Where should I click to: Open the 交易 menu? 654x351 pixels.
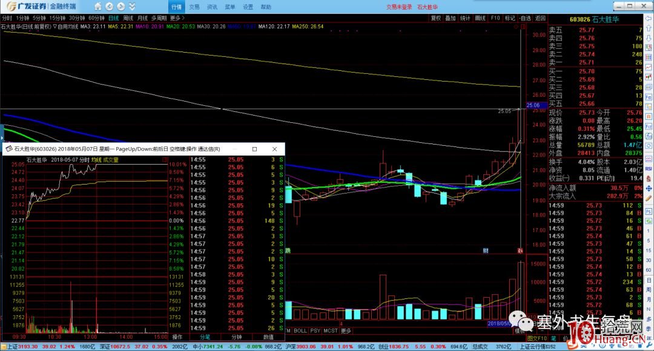tap(194, 7)
